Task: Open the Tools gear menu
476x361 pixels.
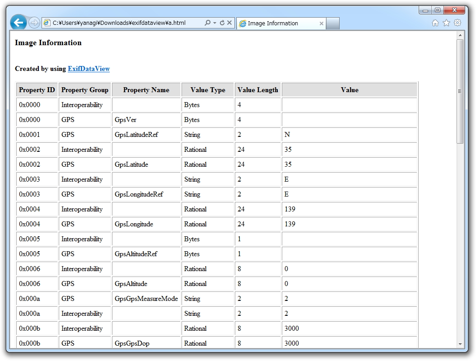Action: coord(457,22)
